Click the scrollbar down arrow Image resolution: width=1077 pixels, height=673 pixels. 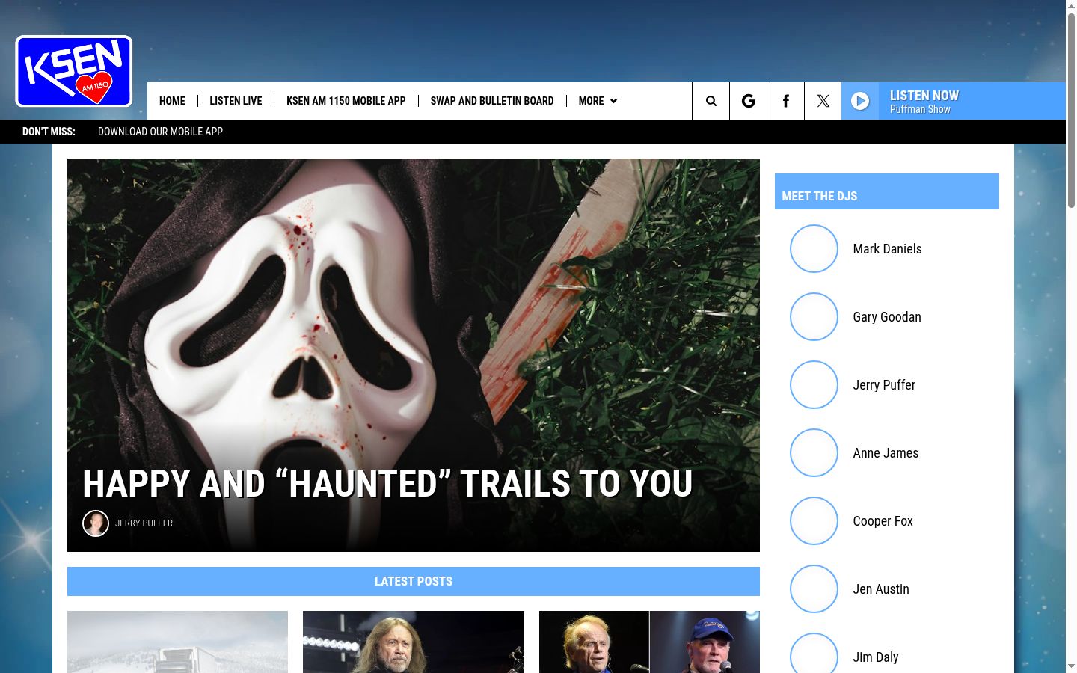[1071, 666]
